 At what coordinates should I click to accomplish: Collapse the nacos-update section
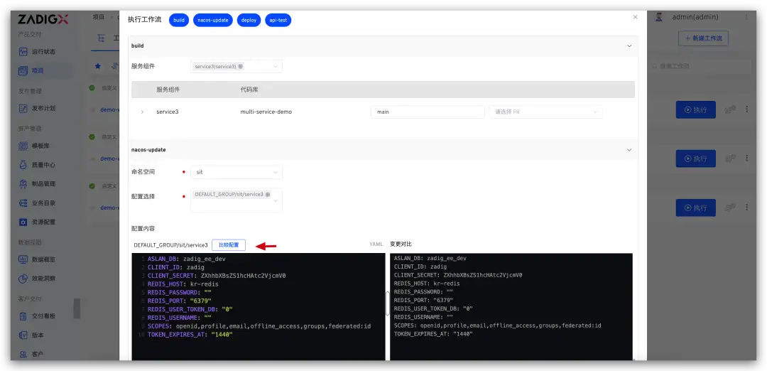629,150
